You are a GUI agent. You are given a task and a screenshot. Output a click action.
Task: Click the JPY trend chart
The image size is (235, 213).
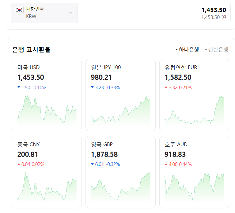tap(120, 110)
